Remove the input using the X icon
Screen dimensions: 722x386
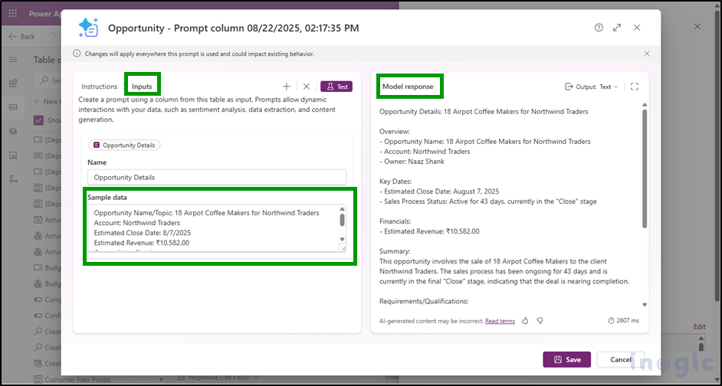point(307,86)
